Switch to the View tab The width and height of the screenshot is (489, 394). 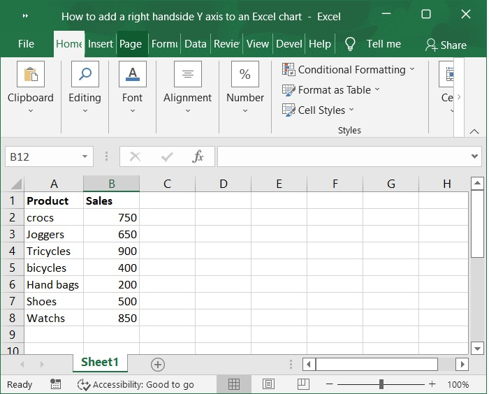click(258, 44)
